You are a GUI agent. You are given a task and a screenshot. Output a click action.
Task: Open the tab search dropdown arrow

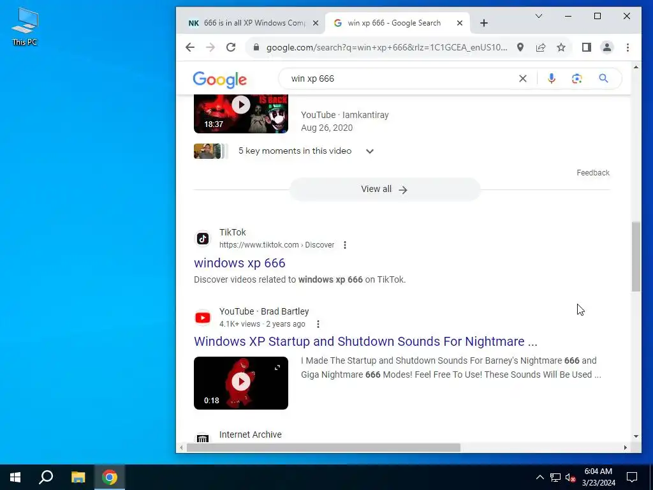click(538, 16)
